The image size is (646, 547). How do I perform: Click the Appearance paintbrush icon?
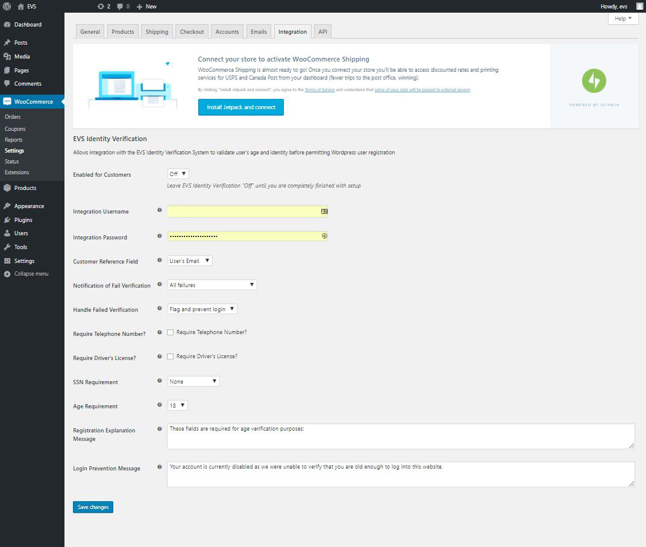coord(7,206)
